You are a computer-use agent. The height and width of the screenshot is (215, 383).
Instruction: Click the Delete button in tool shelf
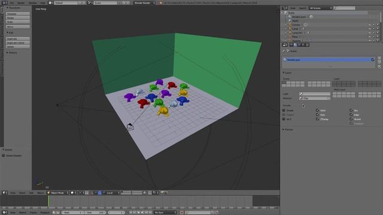[18, 47]
